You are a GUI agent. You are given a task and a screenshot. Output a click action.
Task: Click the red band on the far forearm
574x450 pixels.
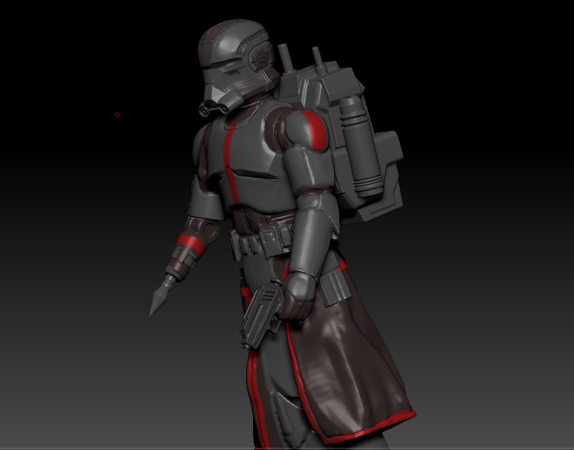(189, 242)
